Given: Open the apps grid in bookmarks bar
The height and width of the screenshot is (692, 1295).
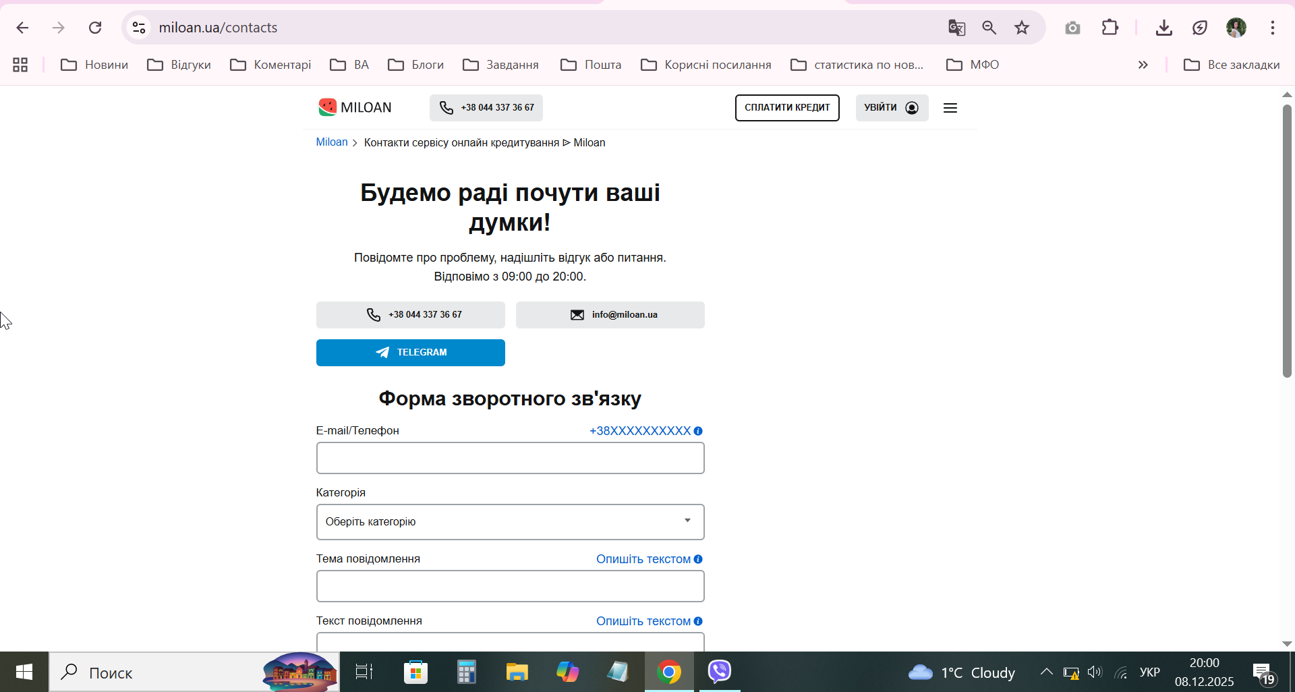Looking at the screenshot, I should click(20, 65).
